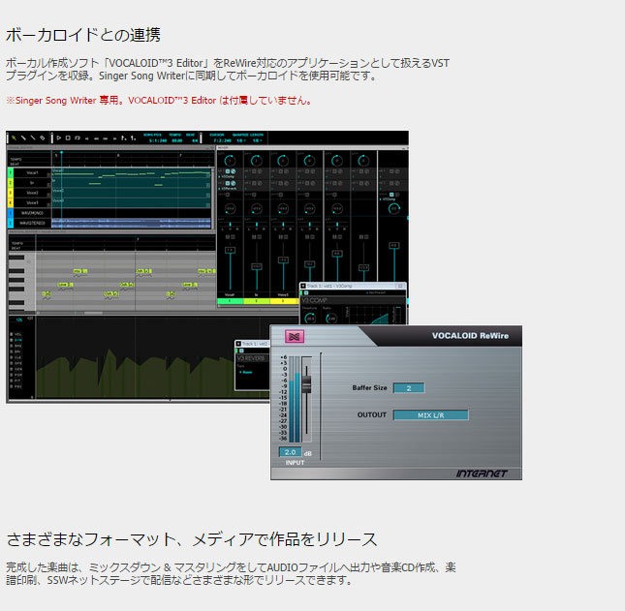Toggle loop playback in the transport

tap(78, 137)
